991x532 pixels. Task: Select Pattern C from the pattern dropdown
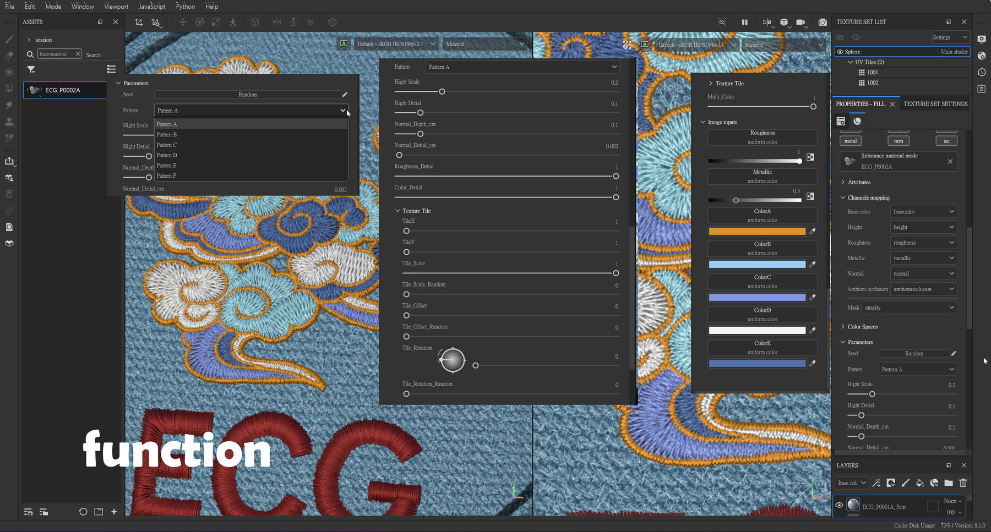(x=166, y=145)
